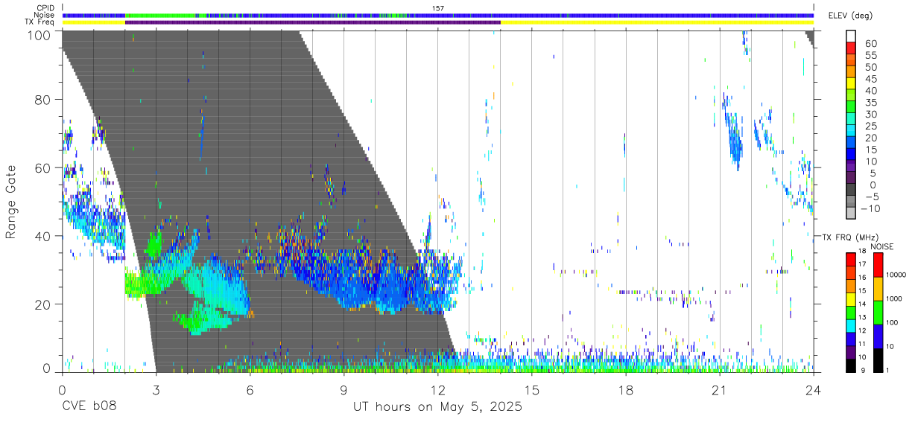Select the green segment of the NOISE color bar
The image size is (915, 422).
click(x=879, y=311)
